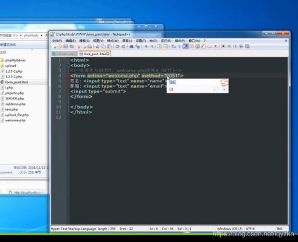Toggle synchronized horizontal scrolling
Viewport: 298px width, 242px height.
pos(166,46)
